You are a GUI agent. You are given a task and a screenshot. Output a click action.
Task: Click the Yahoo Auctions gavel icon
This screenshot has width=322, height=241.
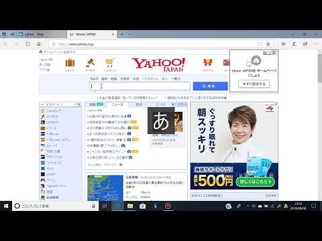point(90,63)
